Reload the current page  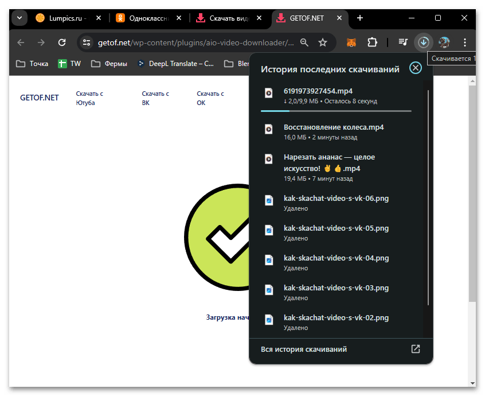tap(62, 42)
